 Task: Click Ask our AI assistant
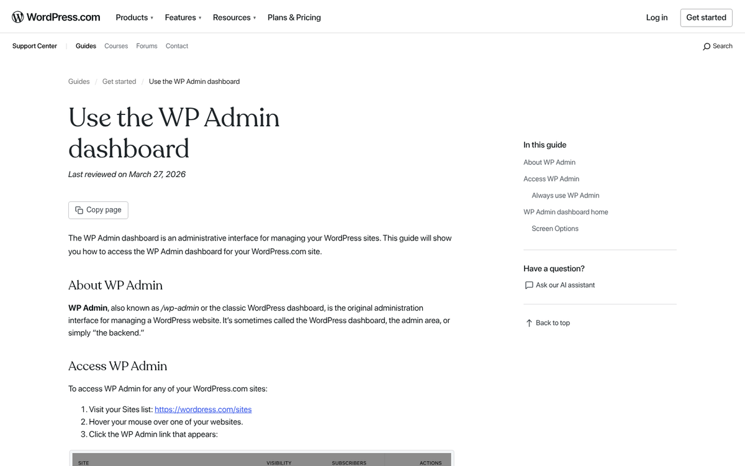(x=566, y=285)
